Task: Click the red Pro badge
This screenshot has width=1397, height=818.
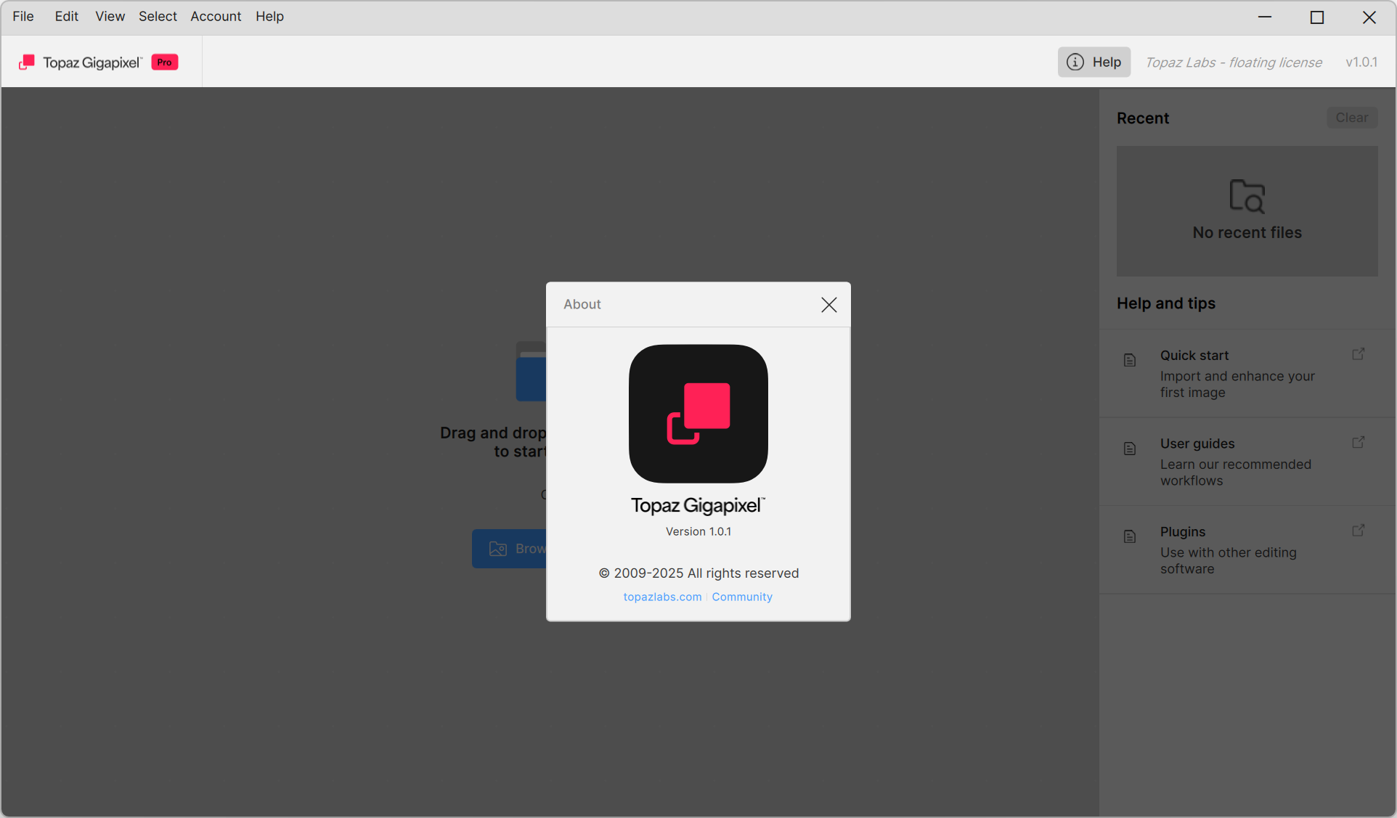Action: (165, 62)
